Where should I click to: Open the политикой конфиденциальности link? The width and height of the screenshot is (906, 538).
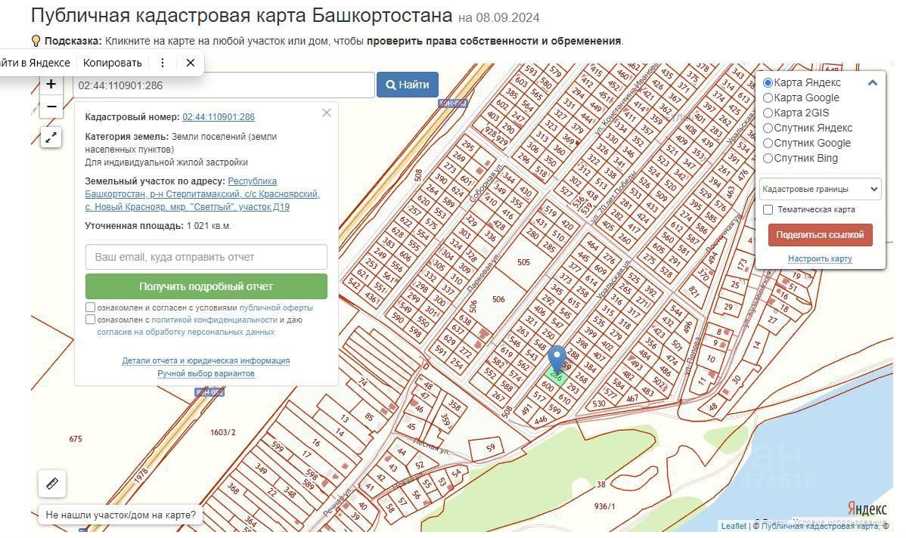pos(214,320)
